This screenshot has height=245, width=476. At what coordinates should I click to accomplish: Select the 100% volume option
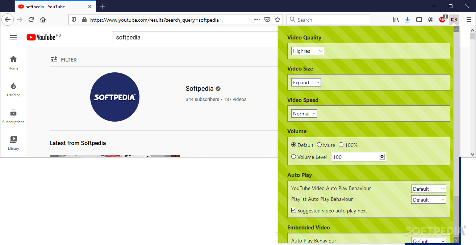click(341, 144)
